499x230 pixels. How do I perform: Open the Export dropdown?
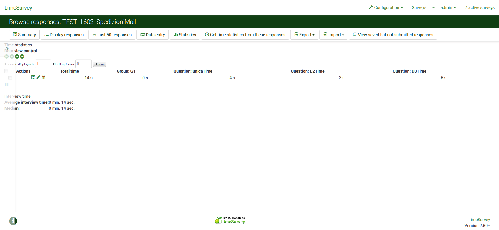(x=304, y=35)
